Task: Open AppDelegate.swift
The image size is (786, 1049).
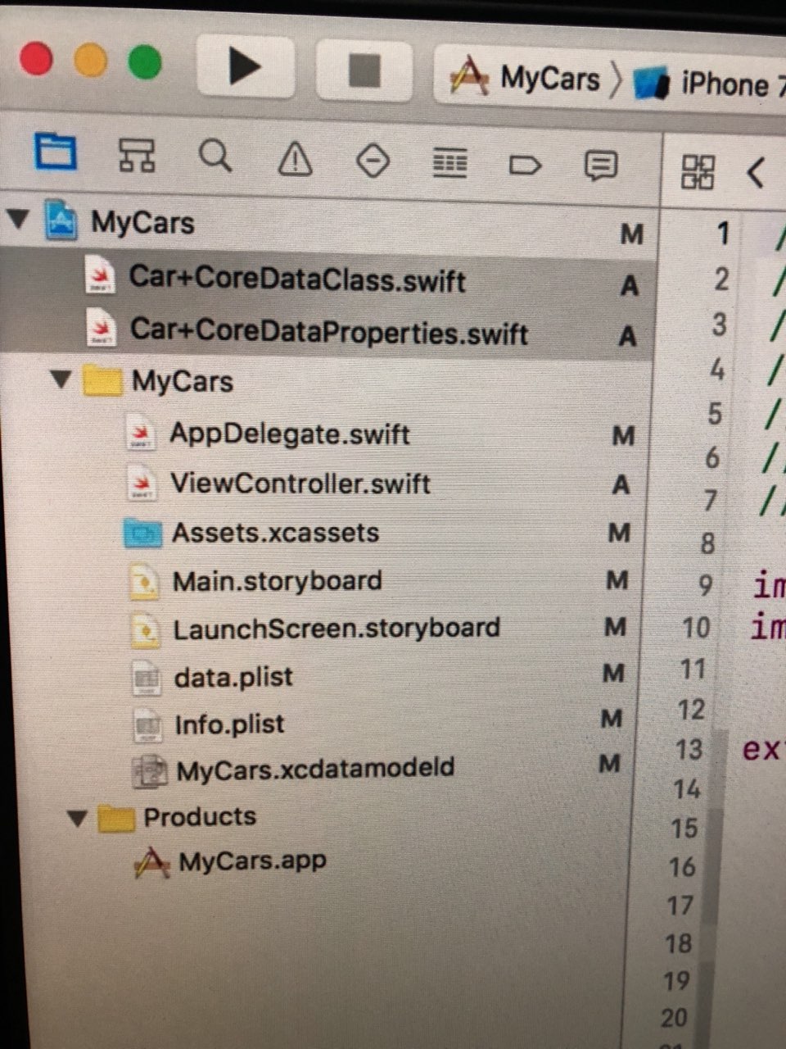Action: [289, 434]
